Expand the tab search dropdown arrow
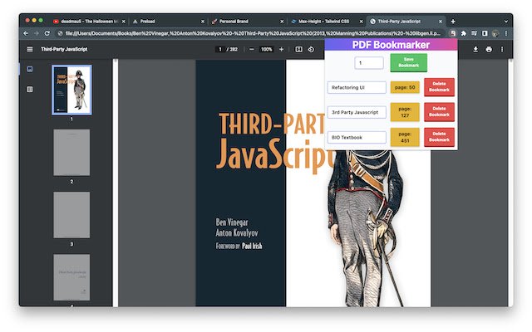 [506, 22]
